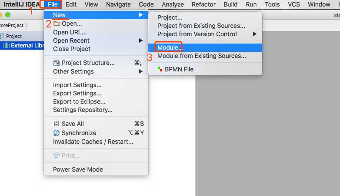Click the BPMN File icon

[x=160, y=69]
